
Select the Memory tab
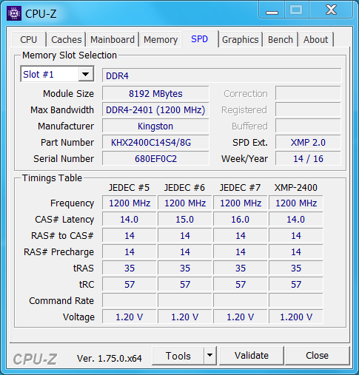161,39
